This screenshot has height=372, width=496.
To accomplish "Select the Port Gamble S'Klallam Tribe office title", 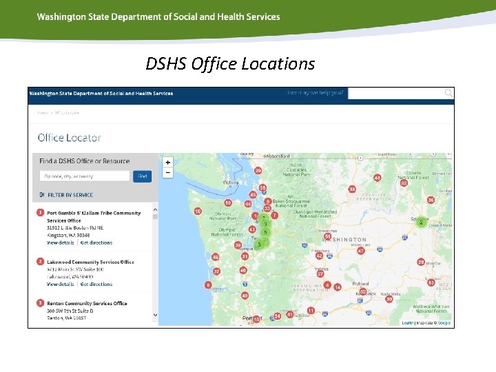I will (x=94, y=217).
